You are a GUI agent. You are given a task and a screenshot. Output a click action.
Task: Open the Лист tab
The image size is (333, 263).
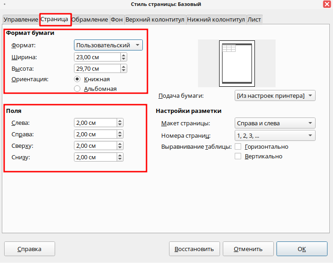[x=254, y=20]
